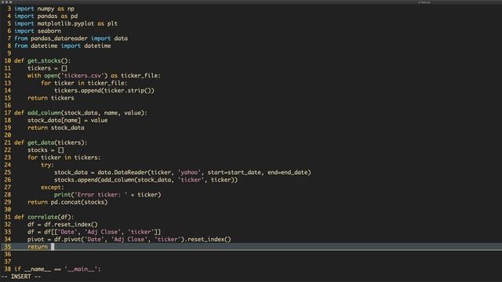Click function name 'correlate' on line 31
The width and height of the screenshot is (502, 282).
coord(42,217)
